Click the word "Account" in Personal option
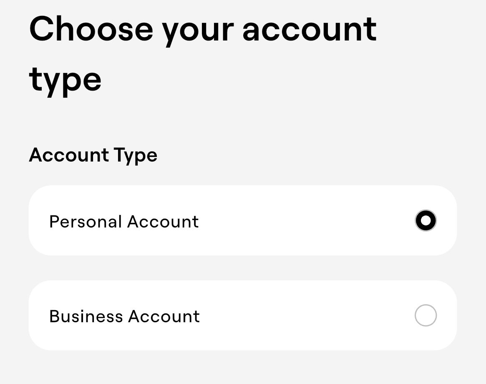Viewport: 486px width, 384px height. pyautogui.click(x=163, y=222)
